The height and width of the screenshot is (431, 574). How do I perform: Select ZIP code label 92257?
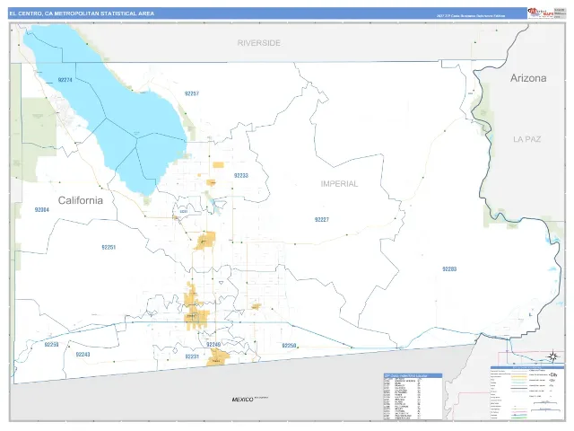tap(192, 93)
